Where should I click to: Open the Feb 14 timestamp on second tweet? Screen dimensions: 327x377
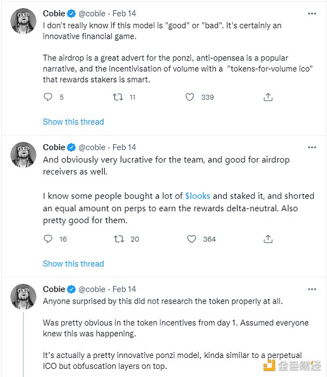tap(124, 147)
